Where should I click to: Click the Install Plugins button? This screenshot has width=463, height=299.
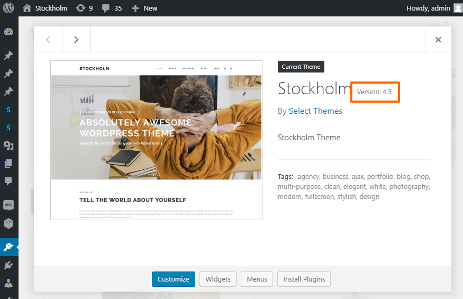pyautogui.click(x=304, y=279)
